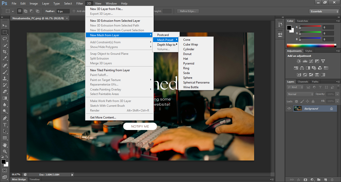The image size is (341, 182).
Task: Select the Horizontal Type tool
Action: coord(5,124)
